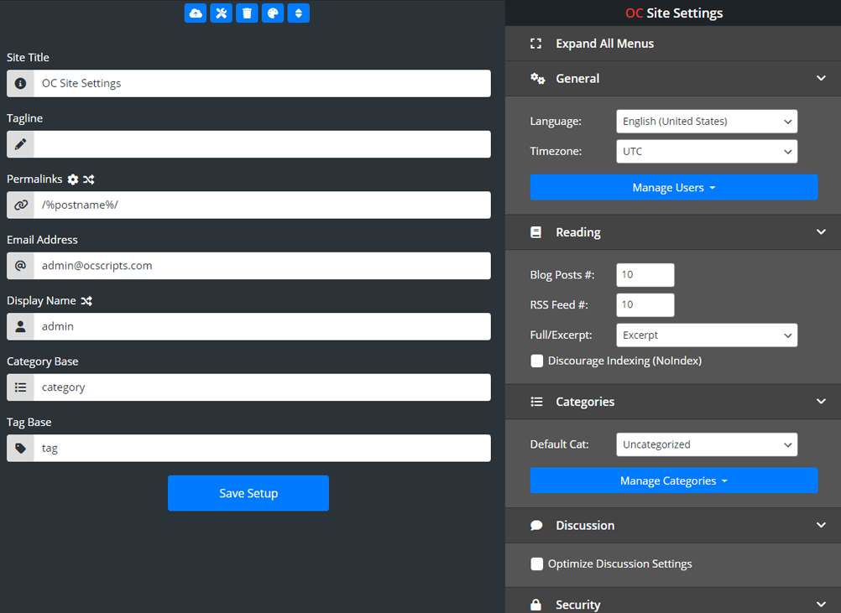Enable Discourage Indexing (NoIndex) checkbox
The height and width of the screenshot is (613, 841).
point(537,361)
